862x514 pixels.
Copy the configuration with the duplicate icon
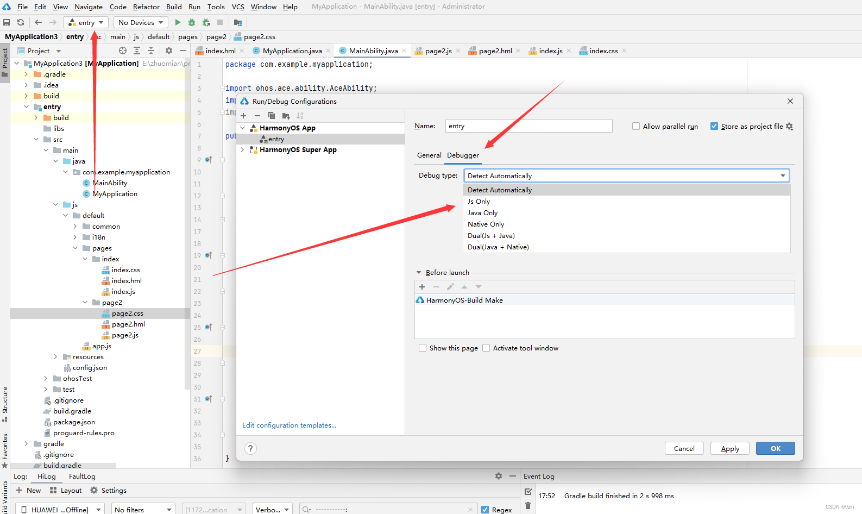(x=272, y=116)
